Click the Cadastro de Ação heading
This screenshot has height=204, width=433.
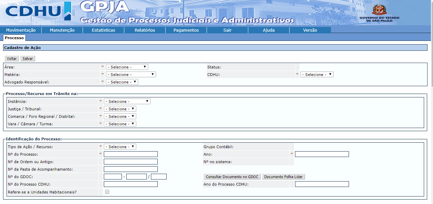23,48
